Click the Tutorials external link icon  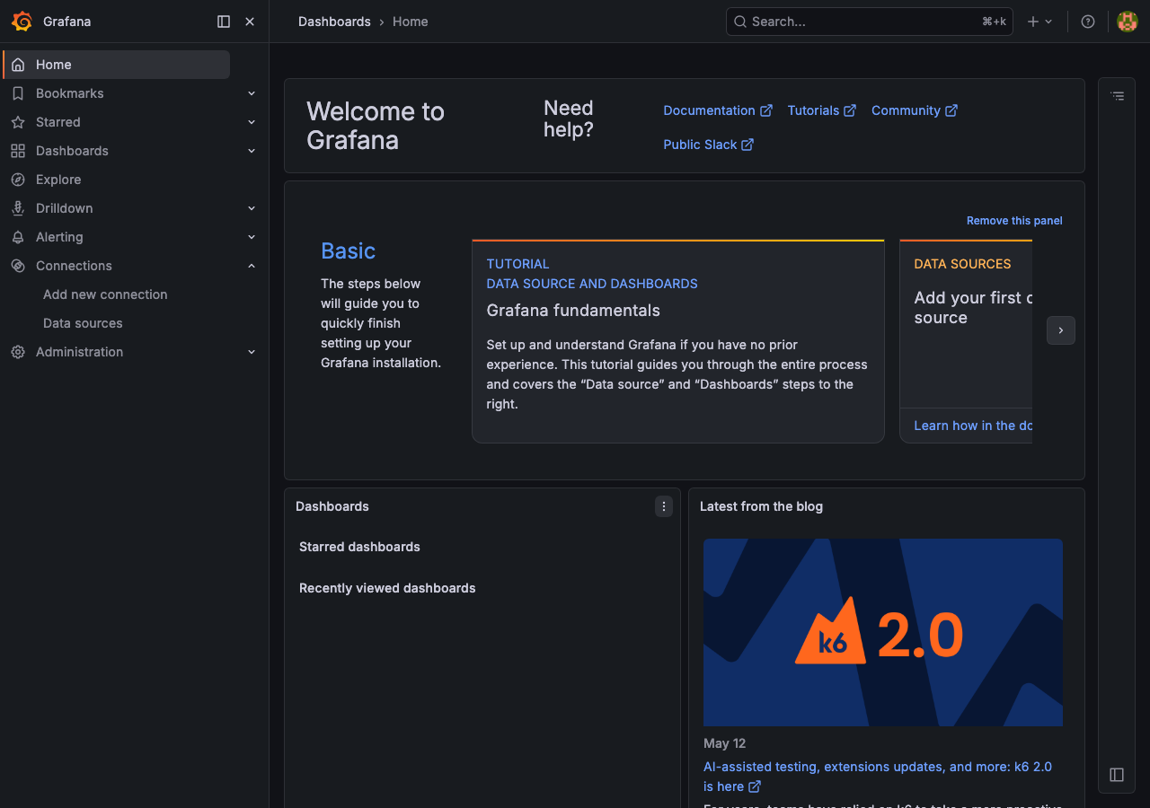pyautogui.click(x=850, y=110)
